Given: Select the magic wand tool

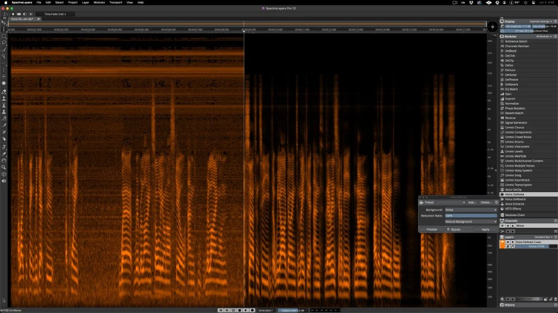Looking at the screenshot, I should (4, 56).
